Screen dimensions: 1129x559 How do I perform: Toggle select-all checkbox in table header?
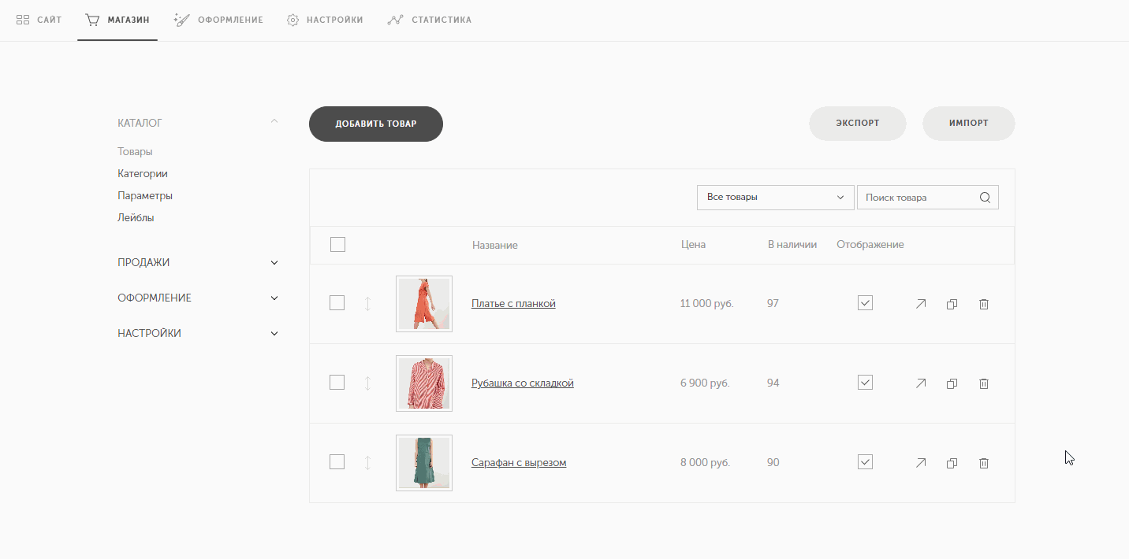(337, 245)
